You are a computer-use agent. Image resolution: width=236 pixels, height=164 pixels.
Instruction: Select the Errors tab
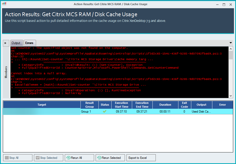[x=29, y=43]
